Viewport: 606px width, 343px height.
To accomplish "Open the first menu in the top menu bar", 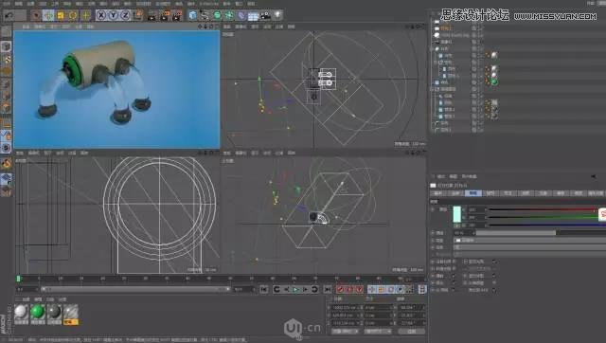I will (7, 4).
